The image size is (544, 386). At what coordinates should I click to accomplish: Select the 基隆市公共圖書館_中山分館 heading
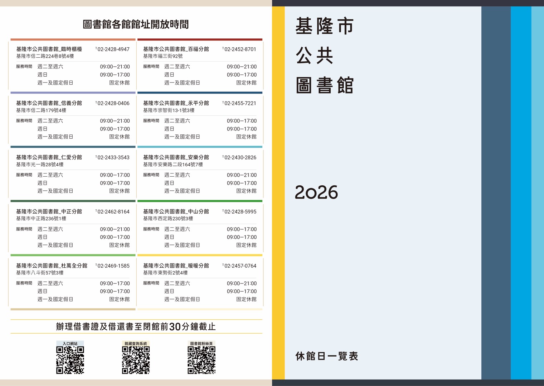pyautogui.click(x=176, y=211)
